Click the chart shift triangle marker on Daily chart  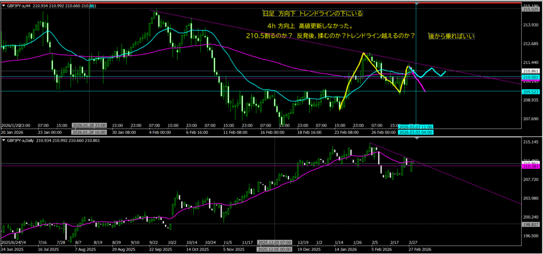pyautogui.click(x=418, y=139)
